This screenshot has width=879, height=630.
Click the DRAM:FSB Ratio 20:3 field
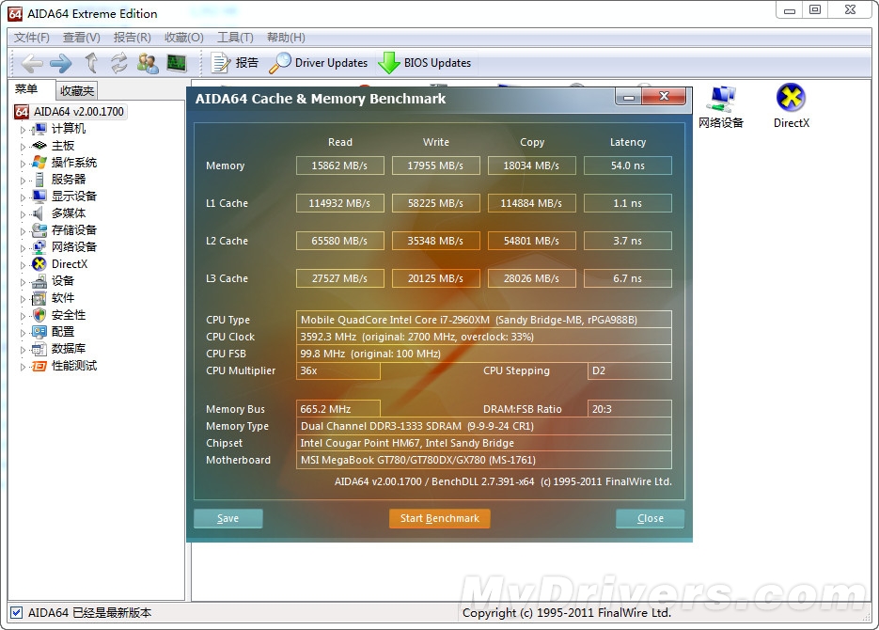point(630,409)
